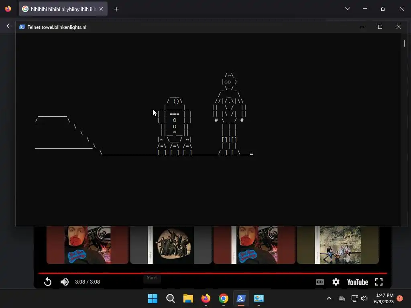Click the Telnet towel.blinkenlights.nl title text
Screen dimensions: 411x308
pyautogui.click(x=57, y=27)
